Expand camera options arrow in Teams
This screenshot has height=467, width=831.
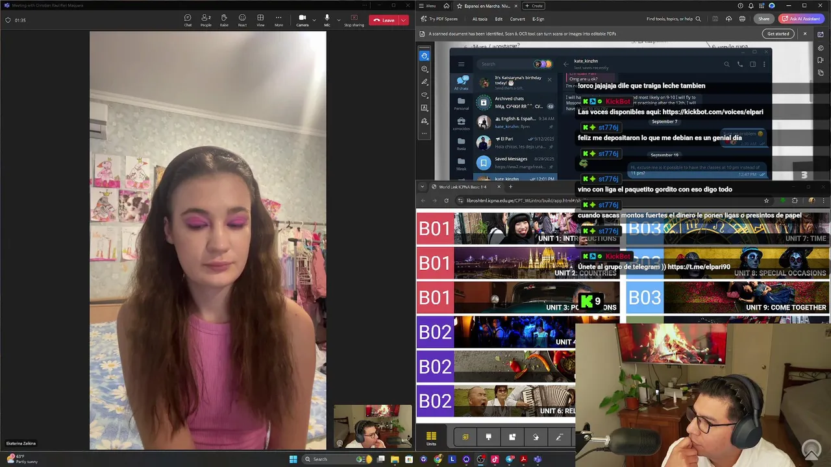(x=314, y=20)
